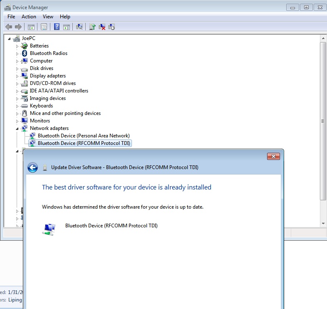The width and height of the screenshot is (327, 309).
Task: Click the network device icon in the update dialog
Action: click(x=49, y=229)
